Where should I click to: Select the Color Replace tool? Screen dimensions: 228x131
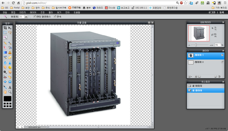(5, 57)
